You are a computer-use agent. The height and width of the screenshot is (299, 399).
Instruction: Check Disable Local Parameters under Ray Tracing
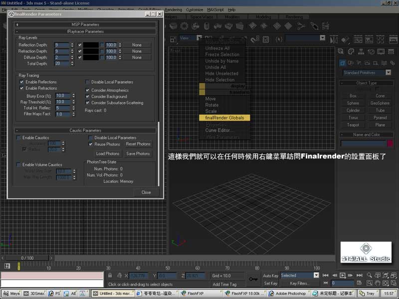(87, 82)
